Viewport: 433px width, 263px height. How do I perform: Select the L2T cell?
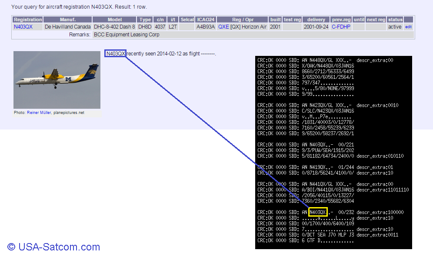pos(173,27)
